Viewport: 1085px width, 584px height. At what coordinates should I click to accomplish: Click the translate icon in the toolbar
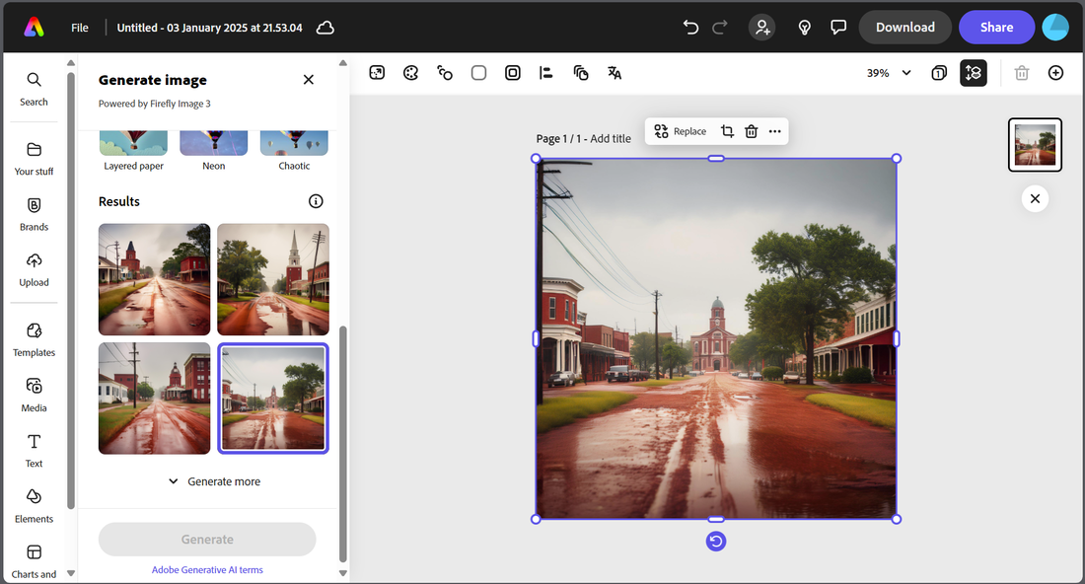click(x=615, y=73)
